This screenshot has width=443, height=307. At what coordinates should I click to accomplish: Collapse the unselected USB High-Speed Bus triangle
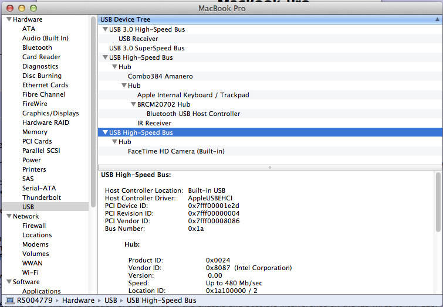(x=105, y=57)
